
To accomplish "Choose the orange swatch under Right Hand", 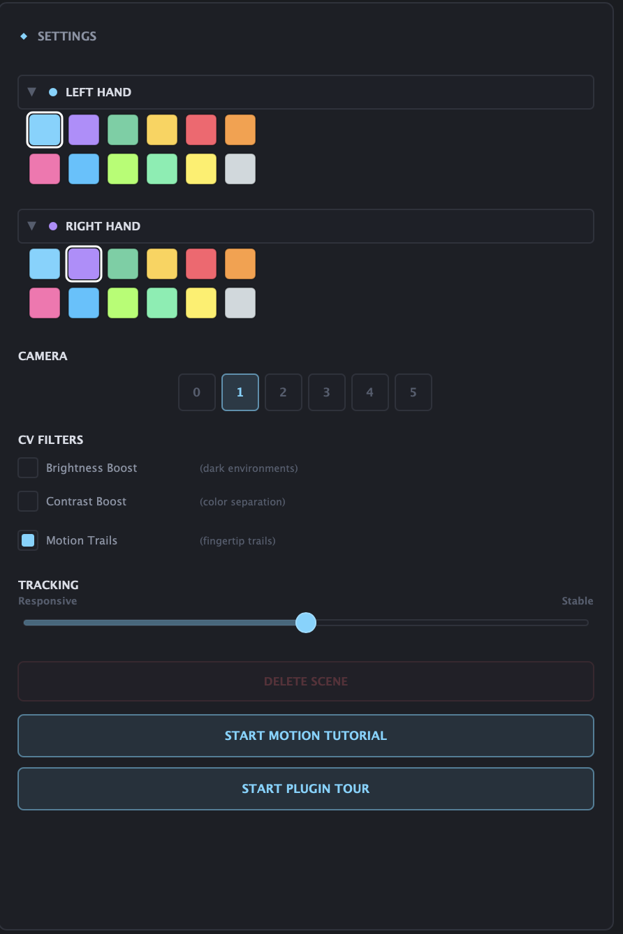I will click(240, 264).
